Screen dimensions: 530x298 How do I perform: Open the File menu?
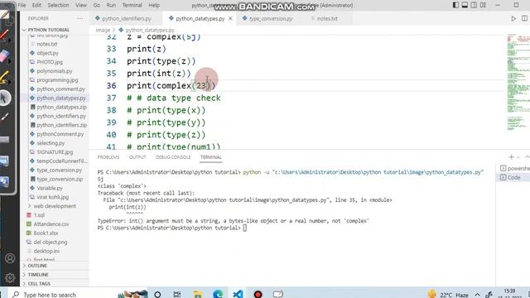point(22,5)
